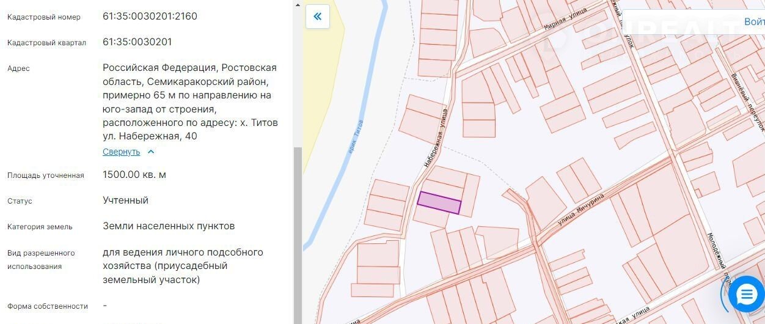This screenshot has width=765, height=324.
Task: Click the Набережная улица label on map
Action: click(x=436, y=139)
